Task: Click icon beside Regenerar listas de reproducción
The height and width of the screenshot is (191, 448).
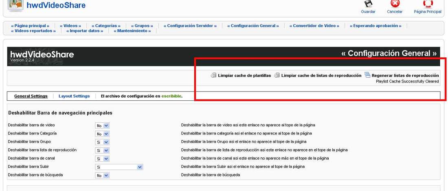Action: tap(367, 75)
